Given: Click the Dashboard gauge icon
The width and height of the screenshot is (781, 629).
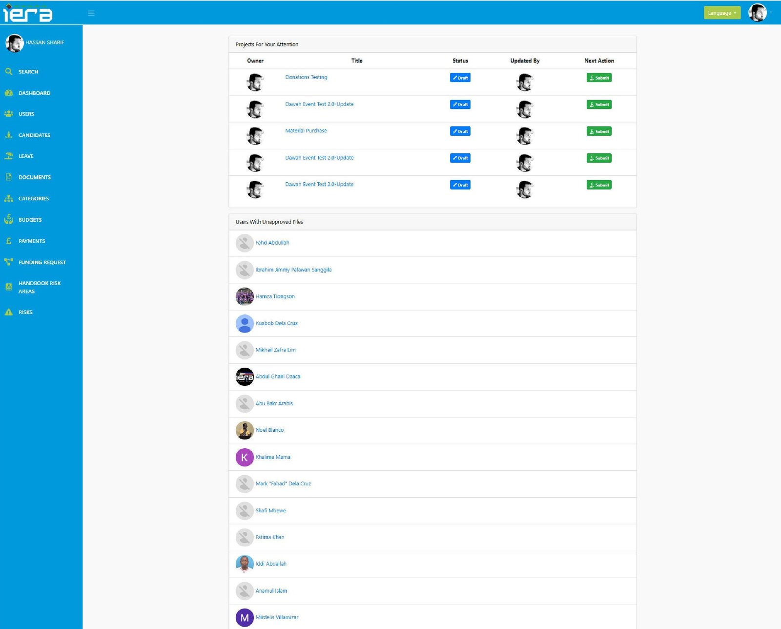Looking at the screenshot, I should 9,93.
